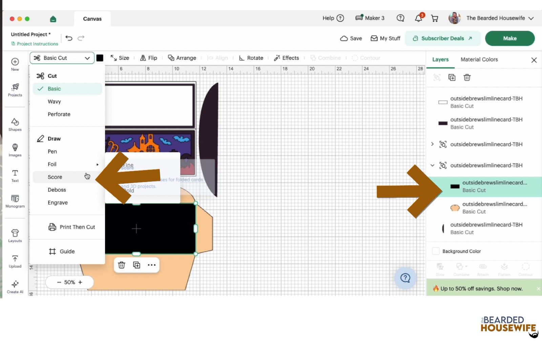
Task: Open the Rotate toolbar menu
Action: (x=251, y=58)
